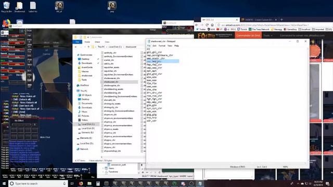Select OneDrive in Explorer sidebar
The width and height of the screenshot is (333, 187).
point(84,85)
